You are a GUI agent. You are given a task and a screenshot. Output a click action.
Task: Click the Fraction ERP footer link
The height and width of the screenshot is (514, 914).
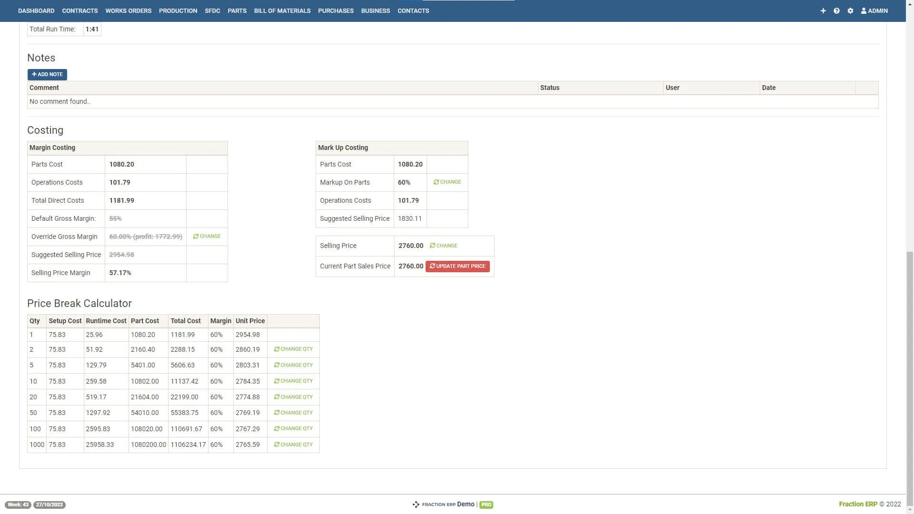(x=857, y=504)
